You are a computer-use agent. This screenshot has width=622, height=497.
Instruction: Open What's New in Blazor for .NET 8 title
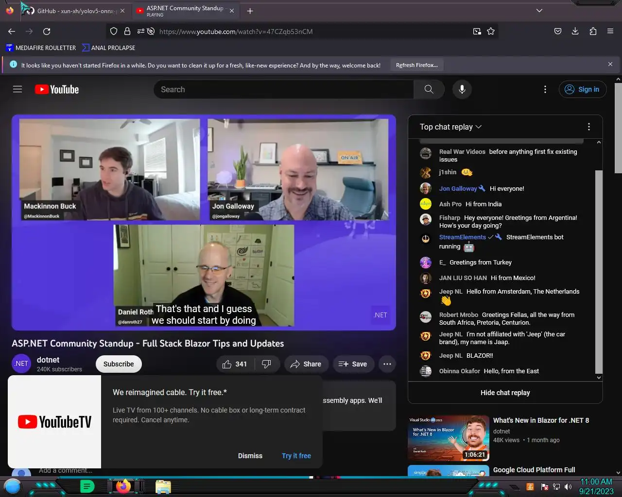[x=541, y=420]
